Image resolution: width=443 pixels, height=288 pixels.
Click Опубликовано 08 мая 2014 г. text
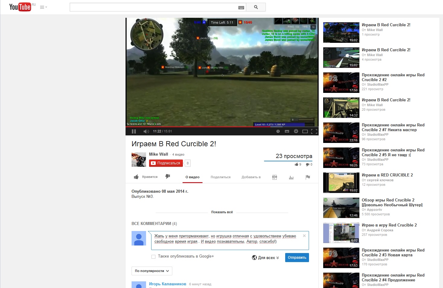(160, 191)
